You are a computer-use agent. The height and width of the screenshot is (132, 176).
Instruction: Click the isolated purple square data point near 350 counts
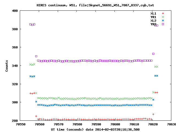(x=36, y=56)
